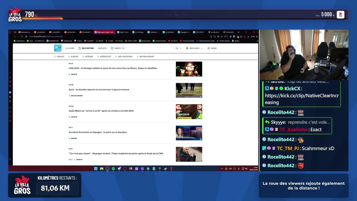The height and width of the screenshot is (201, 357).
Task: Open the Accident ferroviaire en Espagne article
Action: [x=98, y=132]
